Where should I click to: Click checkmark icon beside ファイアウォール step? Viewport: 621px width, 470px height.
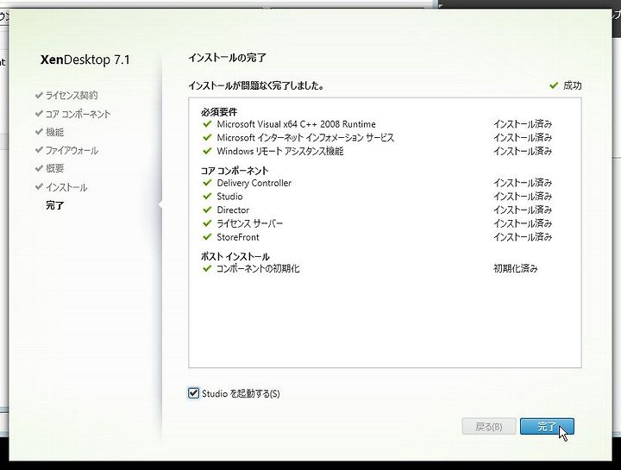tap(39, 150)
